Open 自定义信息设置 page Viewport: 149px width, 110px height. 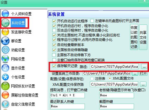pyautogui.click(x=23, y=104)
